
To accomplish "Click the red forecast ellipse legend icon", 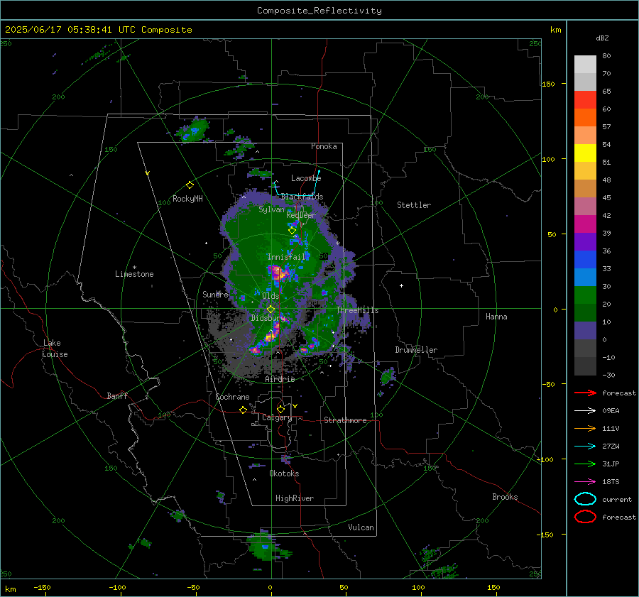I will click(585, 517).
